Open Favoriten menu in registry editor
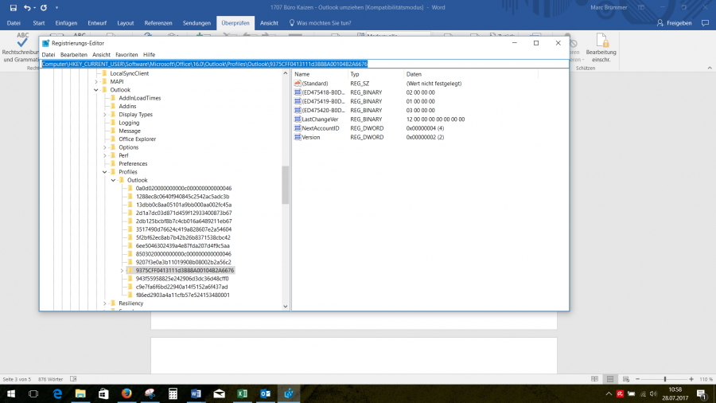Image resolution: width=716 pixels, height=403 pixels. [x=126, y=54]
